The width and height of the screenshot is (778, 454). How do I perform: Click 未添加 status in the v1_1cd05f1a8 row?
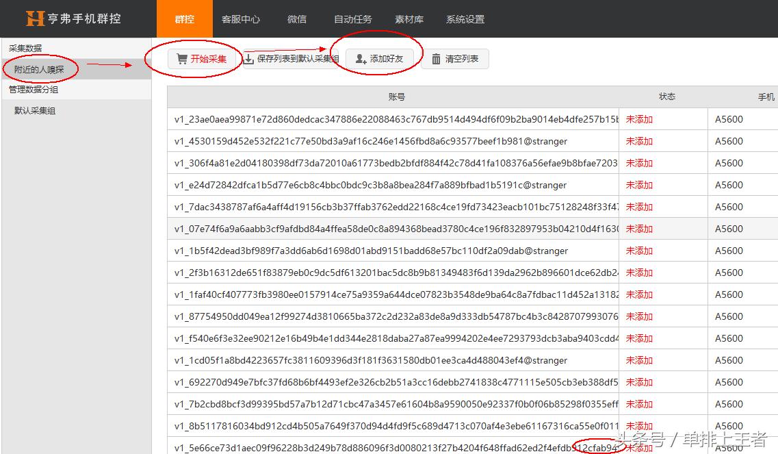[639, 360]
